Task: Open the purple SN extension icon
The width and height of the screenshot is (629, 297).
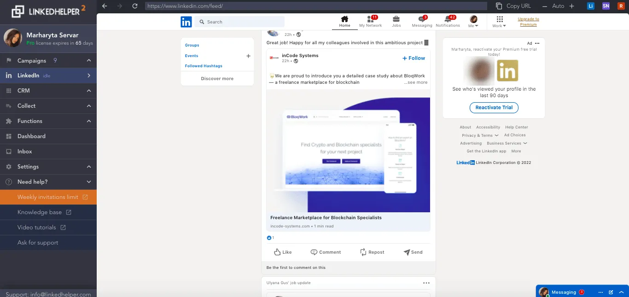Action: click(x=606, y=6)
